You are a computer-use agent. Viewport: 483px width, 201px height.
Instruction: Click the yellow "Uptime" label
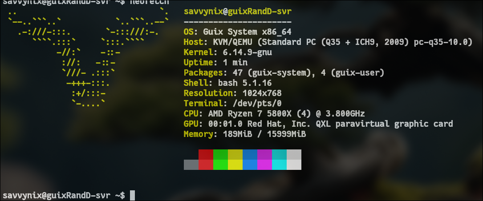[x=199, y=63]
